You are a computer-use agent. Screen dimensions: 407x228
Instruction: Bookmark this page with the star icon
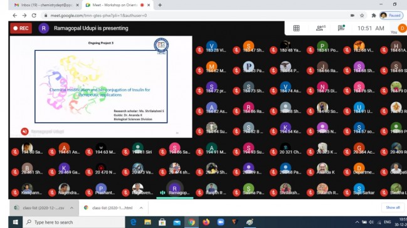(x=362, y=16)
